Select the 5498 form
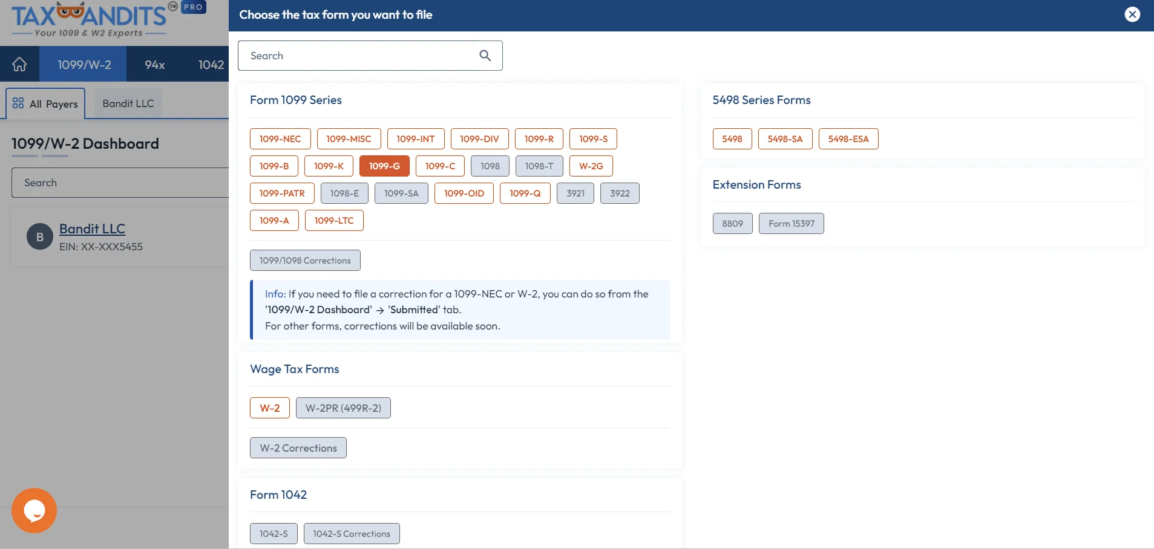 (732, 138)
